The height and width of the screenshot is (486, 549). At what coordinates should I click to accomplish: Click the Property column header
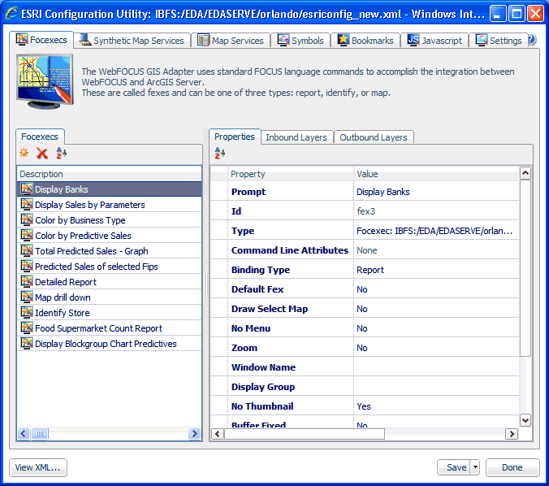pyautogui.click(x=291, y=174)
